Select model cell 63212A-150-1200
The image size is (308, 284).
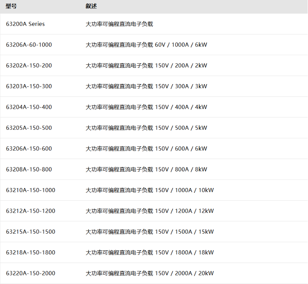[31, 211]
